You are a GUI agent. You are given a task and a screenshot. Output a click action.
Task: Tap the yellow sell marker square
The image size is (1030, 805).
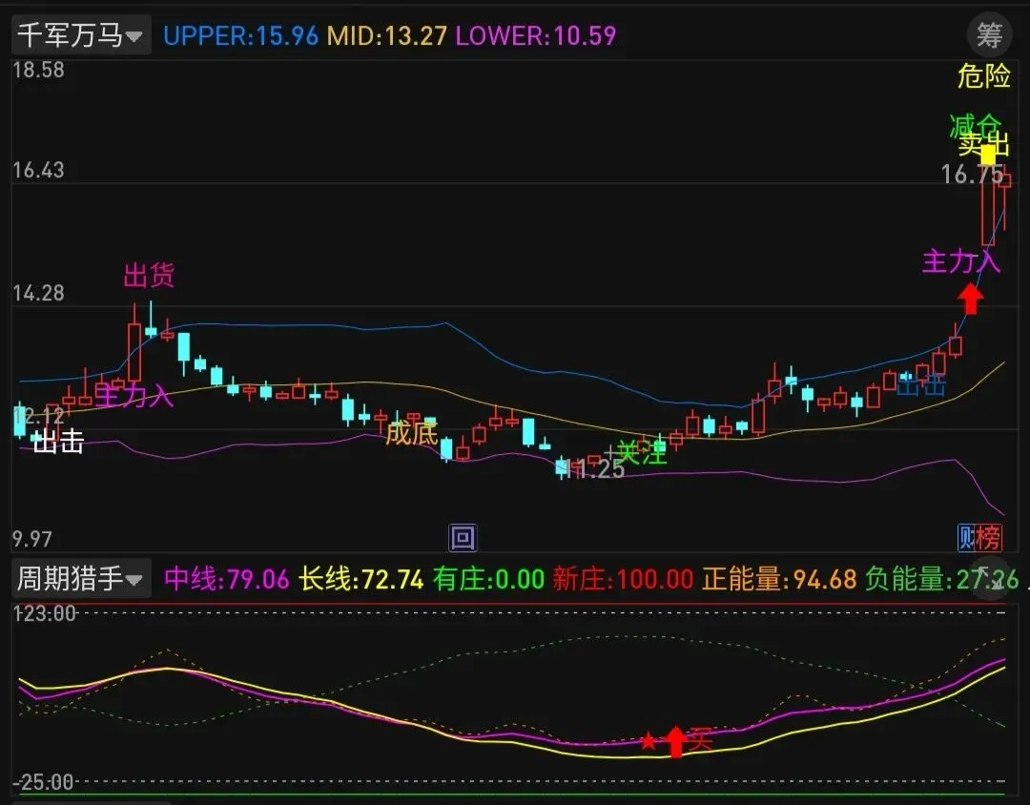[x=988, y=155]
